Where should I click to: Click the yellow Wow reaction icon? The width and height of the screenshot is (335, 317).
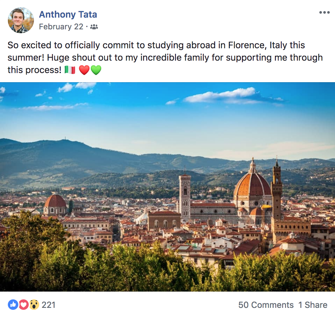34,305
